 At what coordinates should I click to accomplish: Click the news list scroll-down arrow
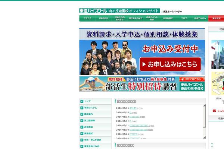tap(204, 137)
